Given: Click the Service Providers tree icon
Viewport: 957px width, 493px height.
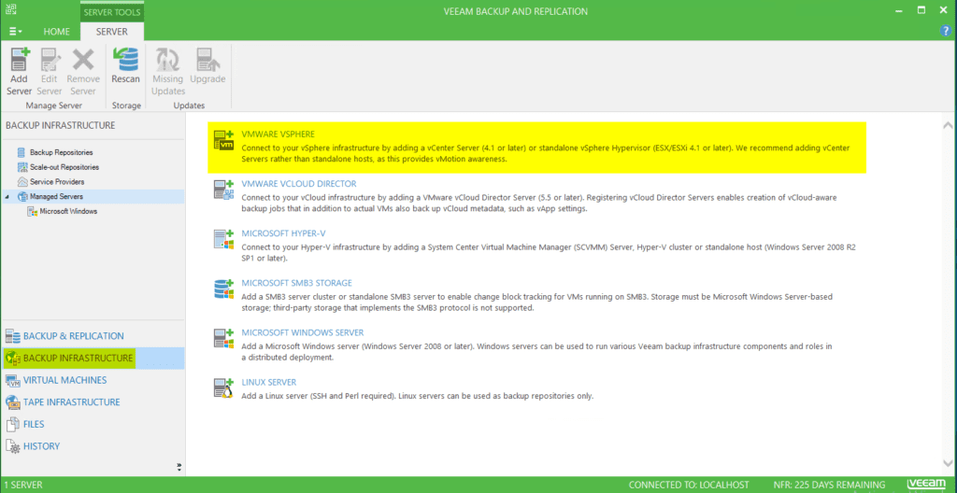Looking at the screenshot, I should pyautogui.click(x=22, y=182).
